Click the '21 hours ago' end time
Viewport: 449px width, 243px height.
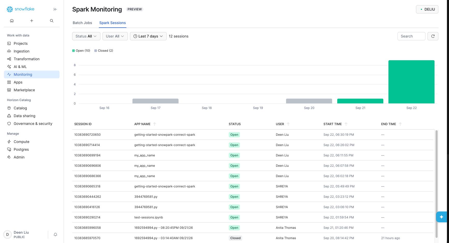click(x=391, y=238)
